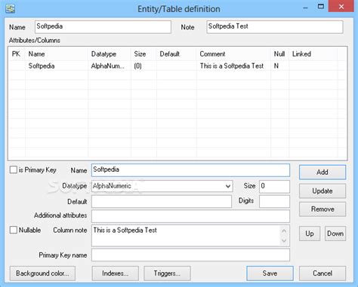The image size is (358, 287).
Task: Save the table definition
Action: (270, 273)
